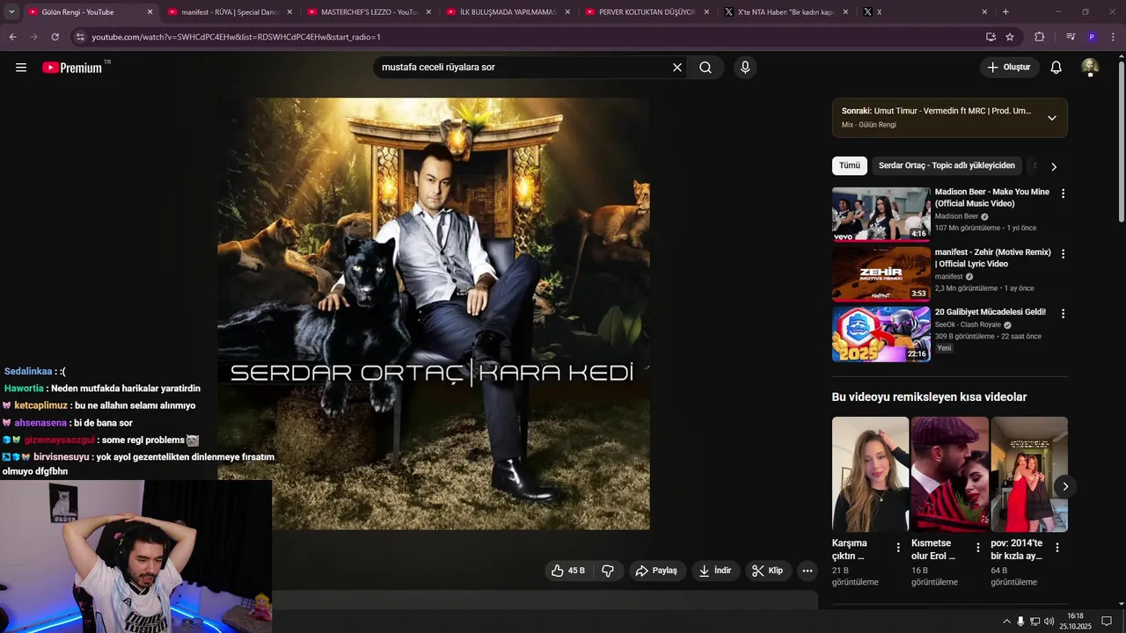Click the İndir download button
This screenshot has width=1126, height=633.
715,571
